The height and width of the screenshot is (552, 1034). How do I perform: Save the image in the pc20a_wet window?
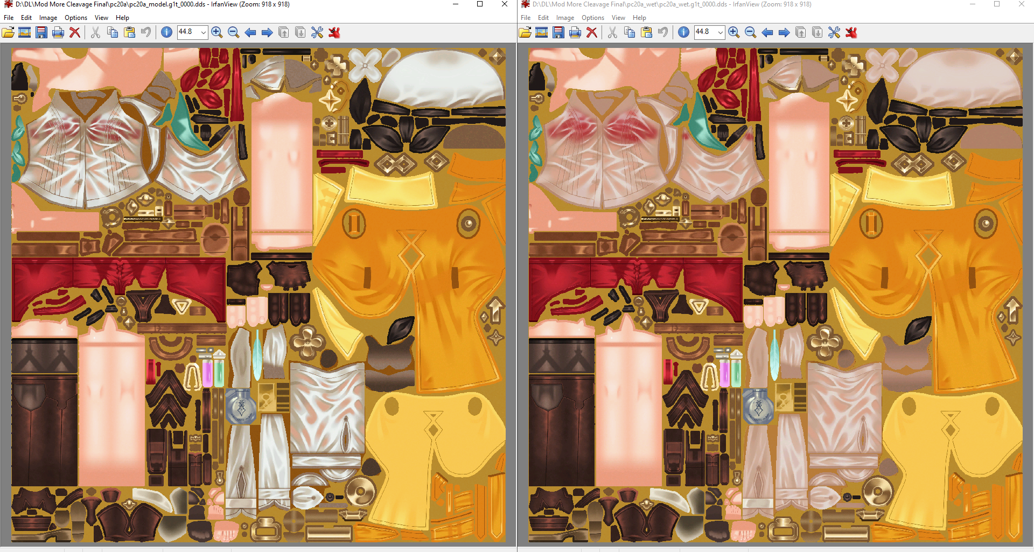(558, 32)
